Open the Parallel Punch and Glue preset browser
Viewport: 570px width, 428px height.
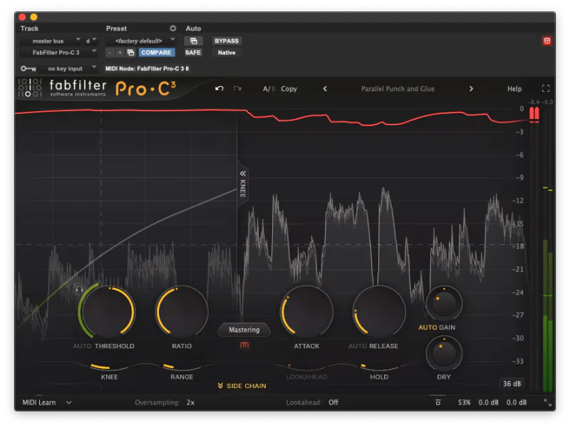click(398, 88)
